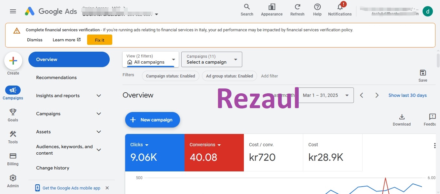The width and height of the screenshot is (440, 194).
Task: Open the Change history page
Action: tap(53, 168)
